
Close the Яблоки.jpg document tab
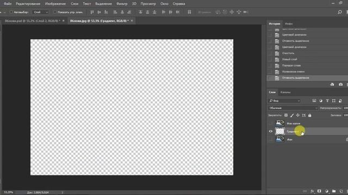132,21
